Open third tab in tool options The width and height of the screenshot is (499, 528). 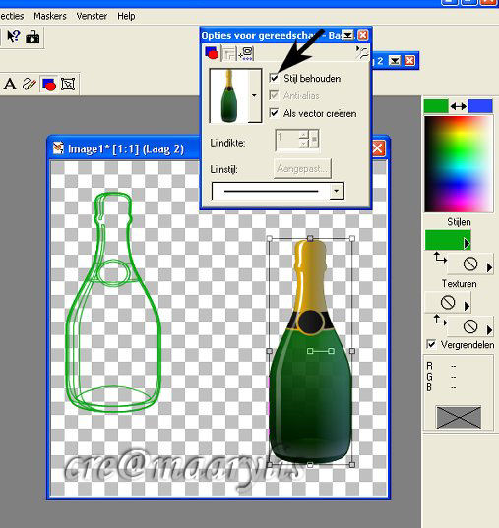pos(246,53)
